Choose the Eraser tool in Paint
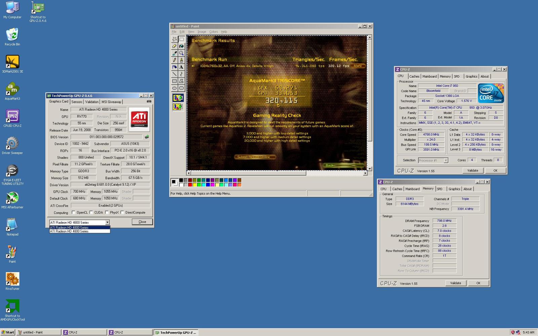538x336 pixels. (174, 46)
